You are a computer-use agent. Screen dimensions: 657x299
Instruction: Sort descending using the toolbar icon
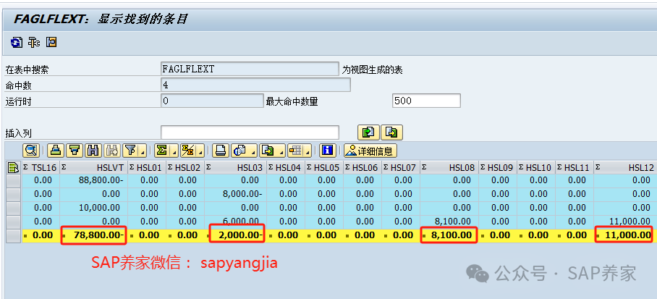(x=75, y=150)
